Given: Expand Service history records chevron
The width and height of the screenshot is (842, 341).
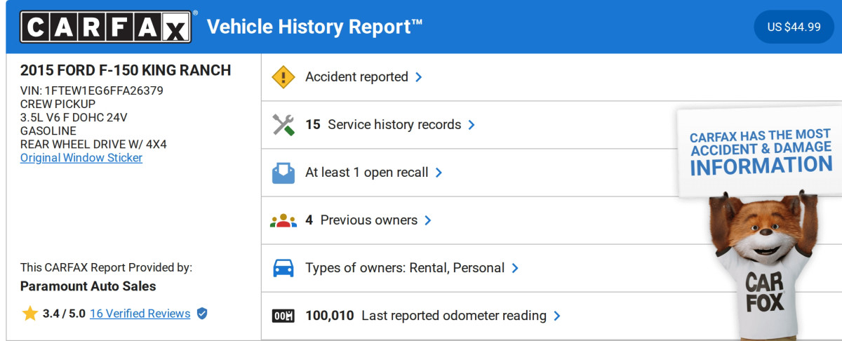Looking at the screenshot, I should tap(472, 125).
